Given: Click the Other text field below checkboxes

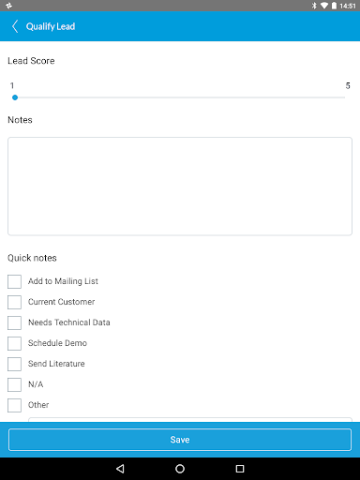Looking at the screenshot, I should [190, 419].
